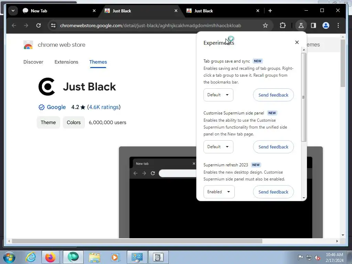Screen dimensions: 352x264
Task: Toggle the Experiments flask icon
Action: tap(301, 25)
